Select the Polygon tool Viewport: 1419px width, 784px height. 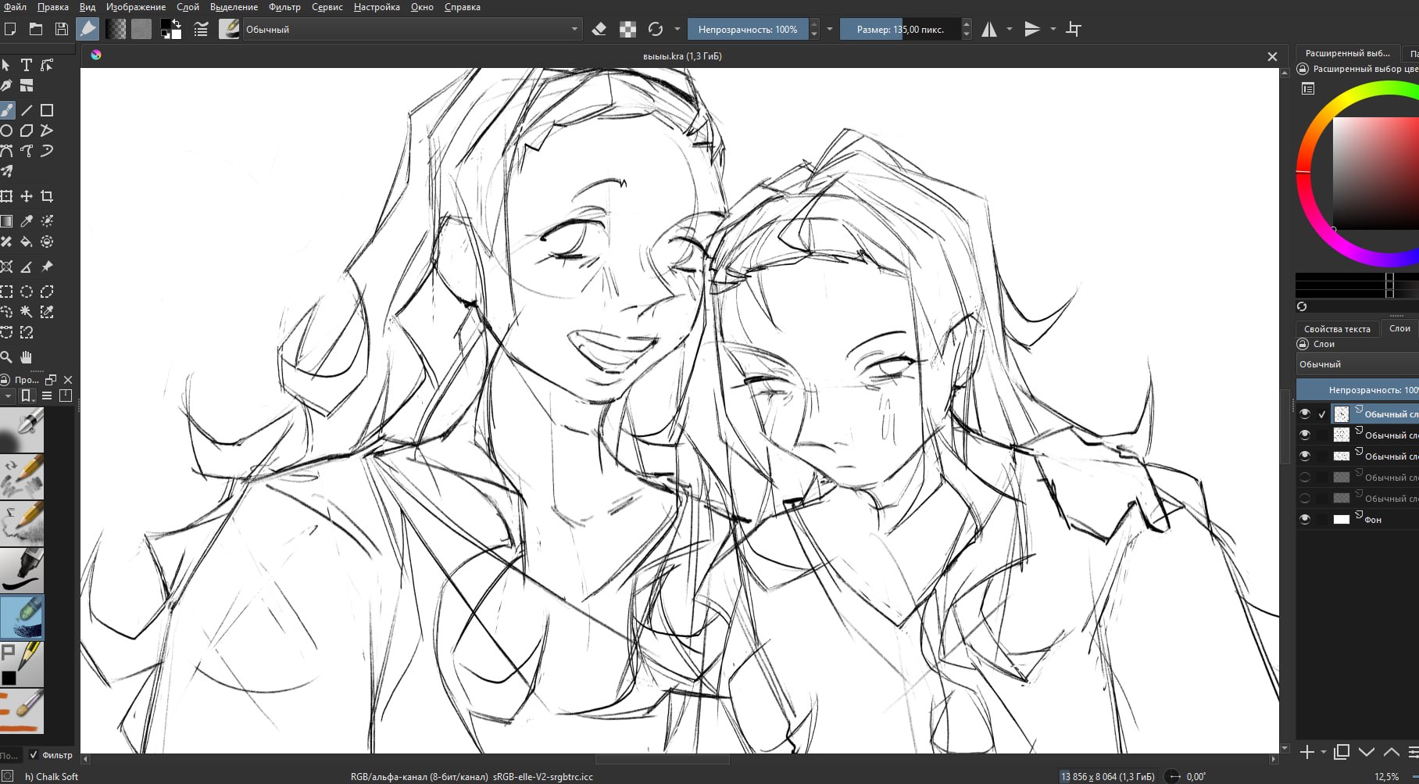tap(27, 131)
